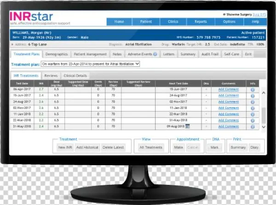Add Comment for the 31-May-2018 row
This screenshot has width=276, height=205.
pyautogui.click(x=229, y=127)
